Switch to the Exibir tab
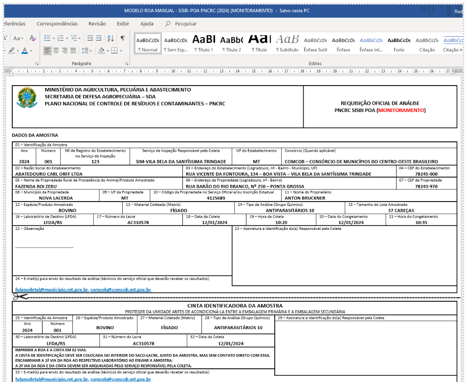 (123, 23)
